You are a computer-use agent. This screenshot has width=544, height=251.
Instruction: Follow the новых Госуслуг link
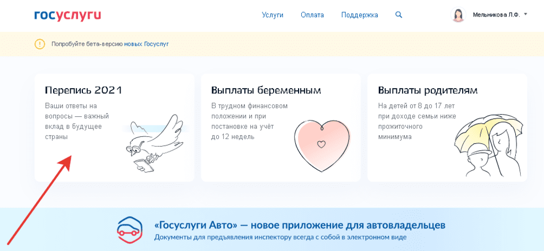[147, 44]
